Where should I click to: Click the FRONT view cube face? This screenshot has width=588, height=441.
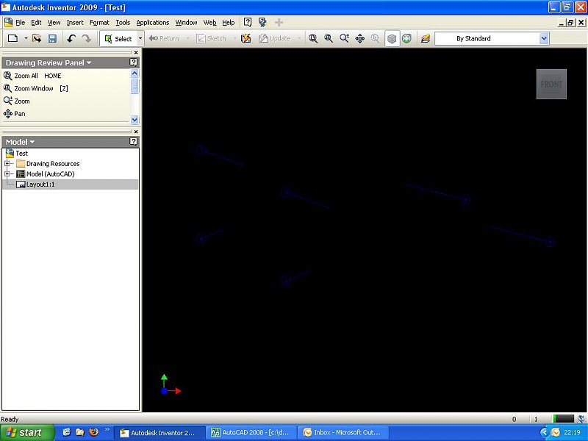tap(551, 84)
